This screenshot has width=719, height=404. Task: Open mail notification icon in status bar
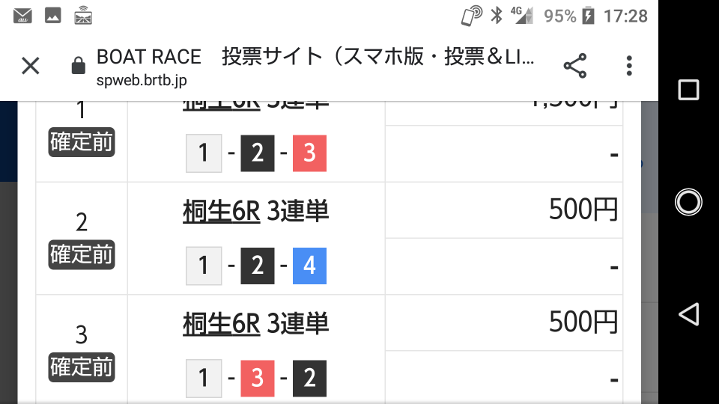(22, 16)
